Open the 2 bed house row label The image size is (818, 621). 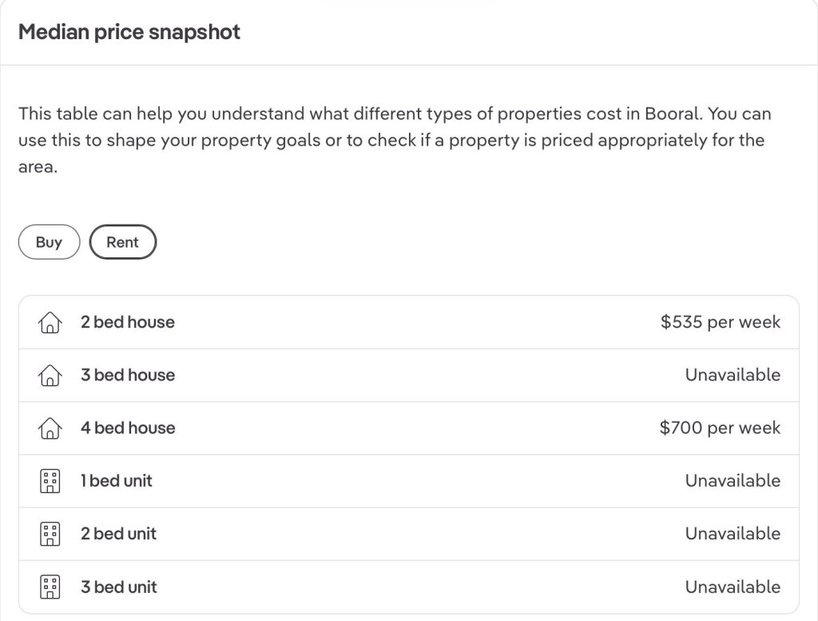[x=128, y=322]
